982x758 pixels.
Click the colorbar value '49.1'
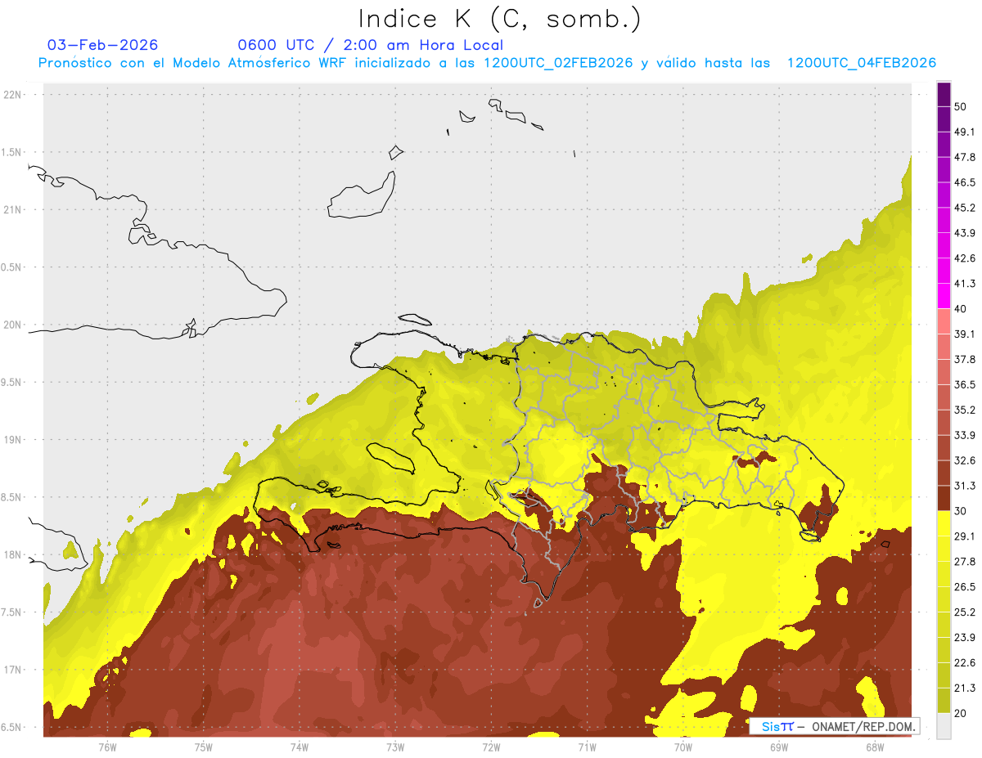[964, 132]
